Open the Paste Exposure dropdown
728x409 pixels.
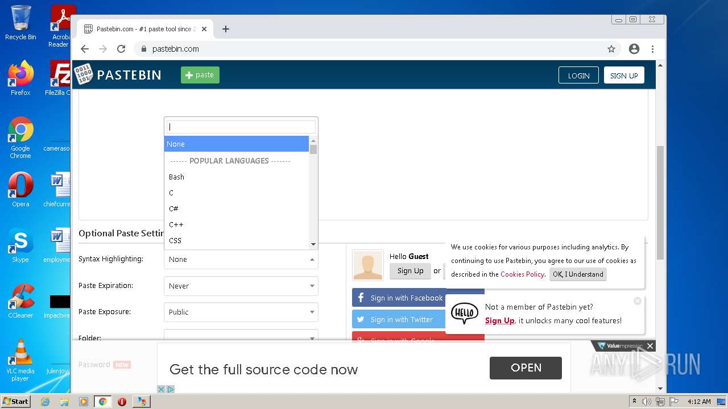click(x=241, y=312)
